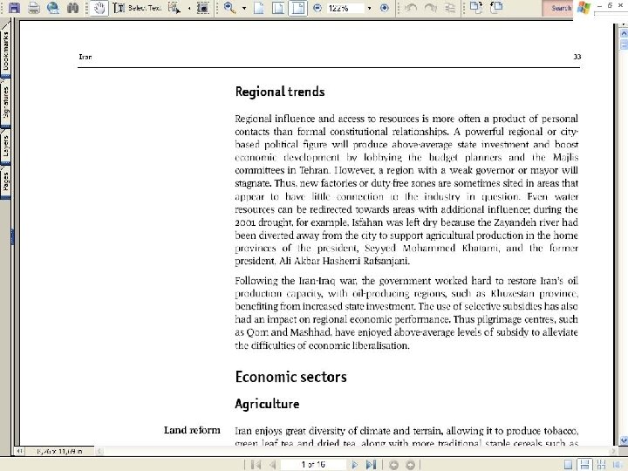Click the Email/globe icon in toolbar
The height and width of the screenshot is (471, 628).
coord(53,8)
